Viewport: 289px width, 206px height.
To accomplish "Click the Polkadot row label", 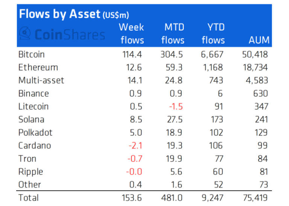I will pyautogui.click(x=35, y=132).
